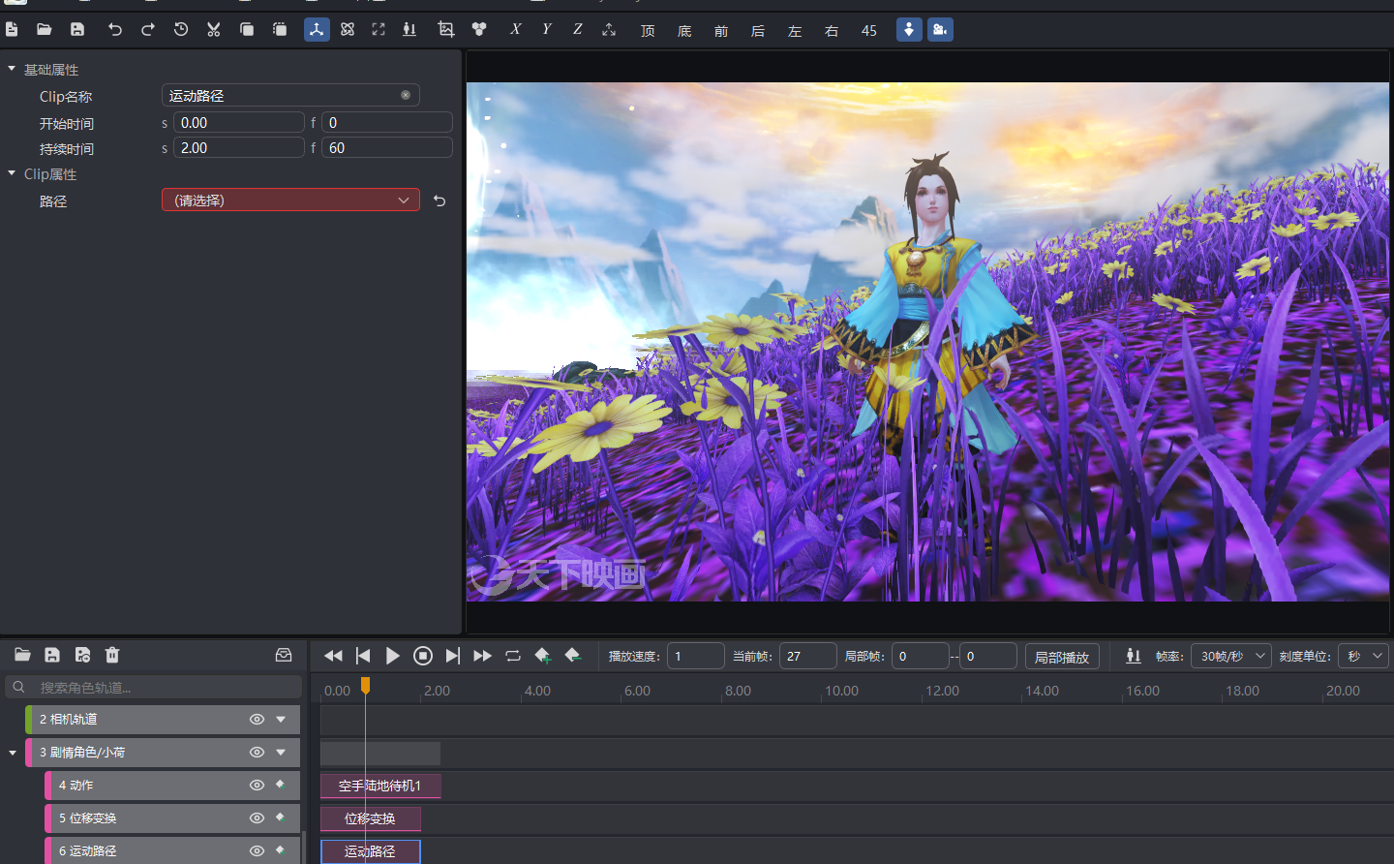The image size is (1394, 864).
Task: Open the 路径 (请选择) dropdown
Action: coord(290,200)
